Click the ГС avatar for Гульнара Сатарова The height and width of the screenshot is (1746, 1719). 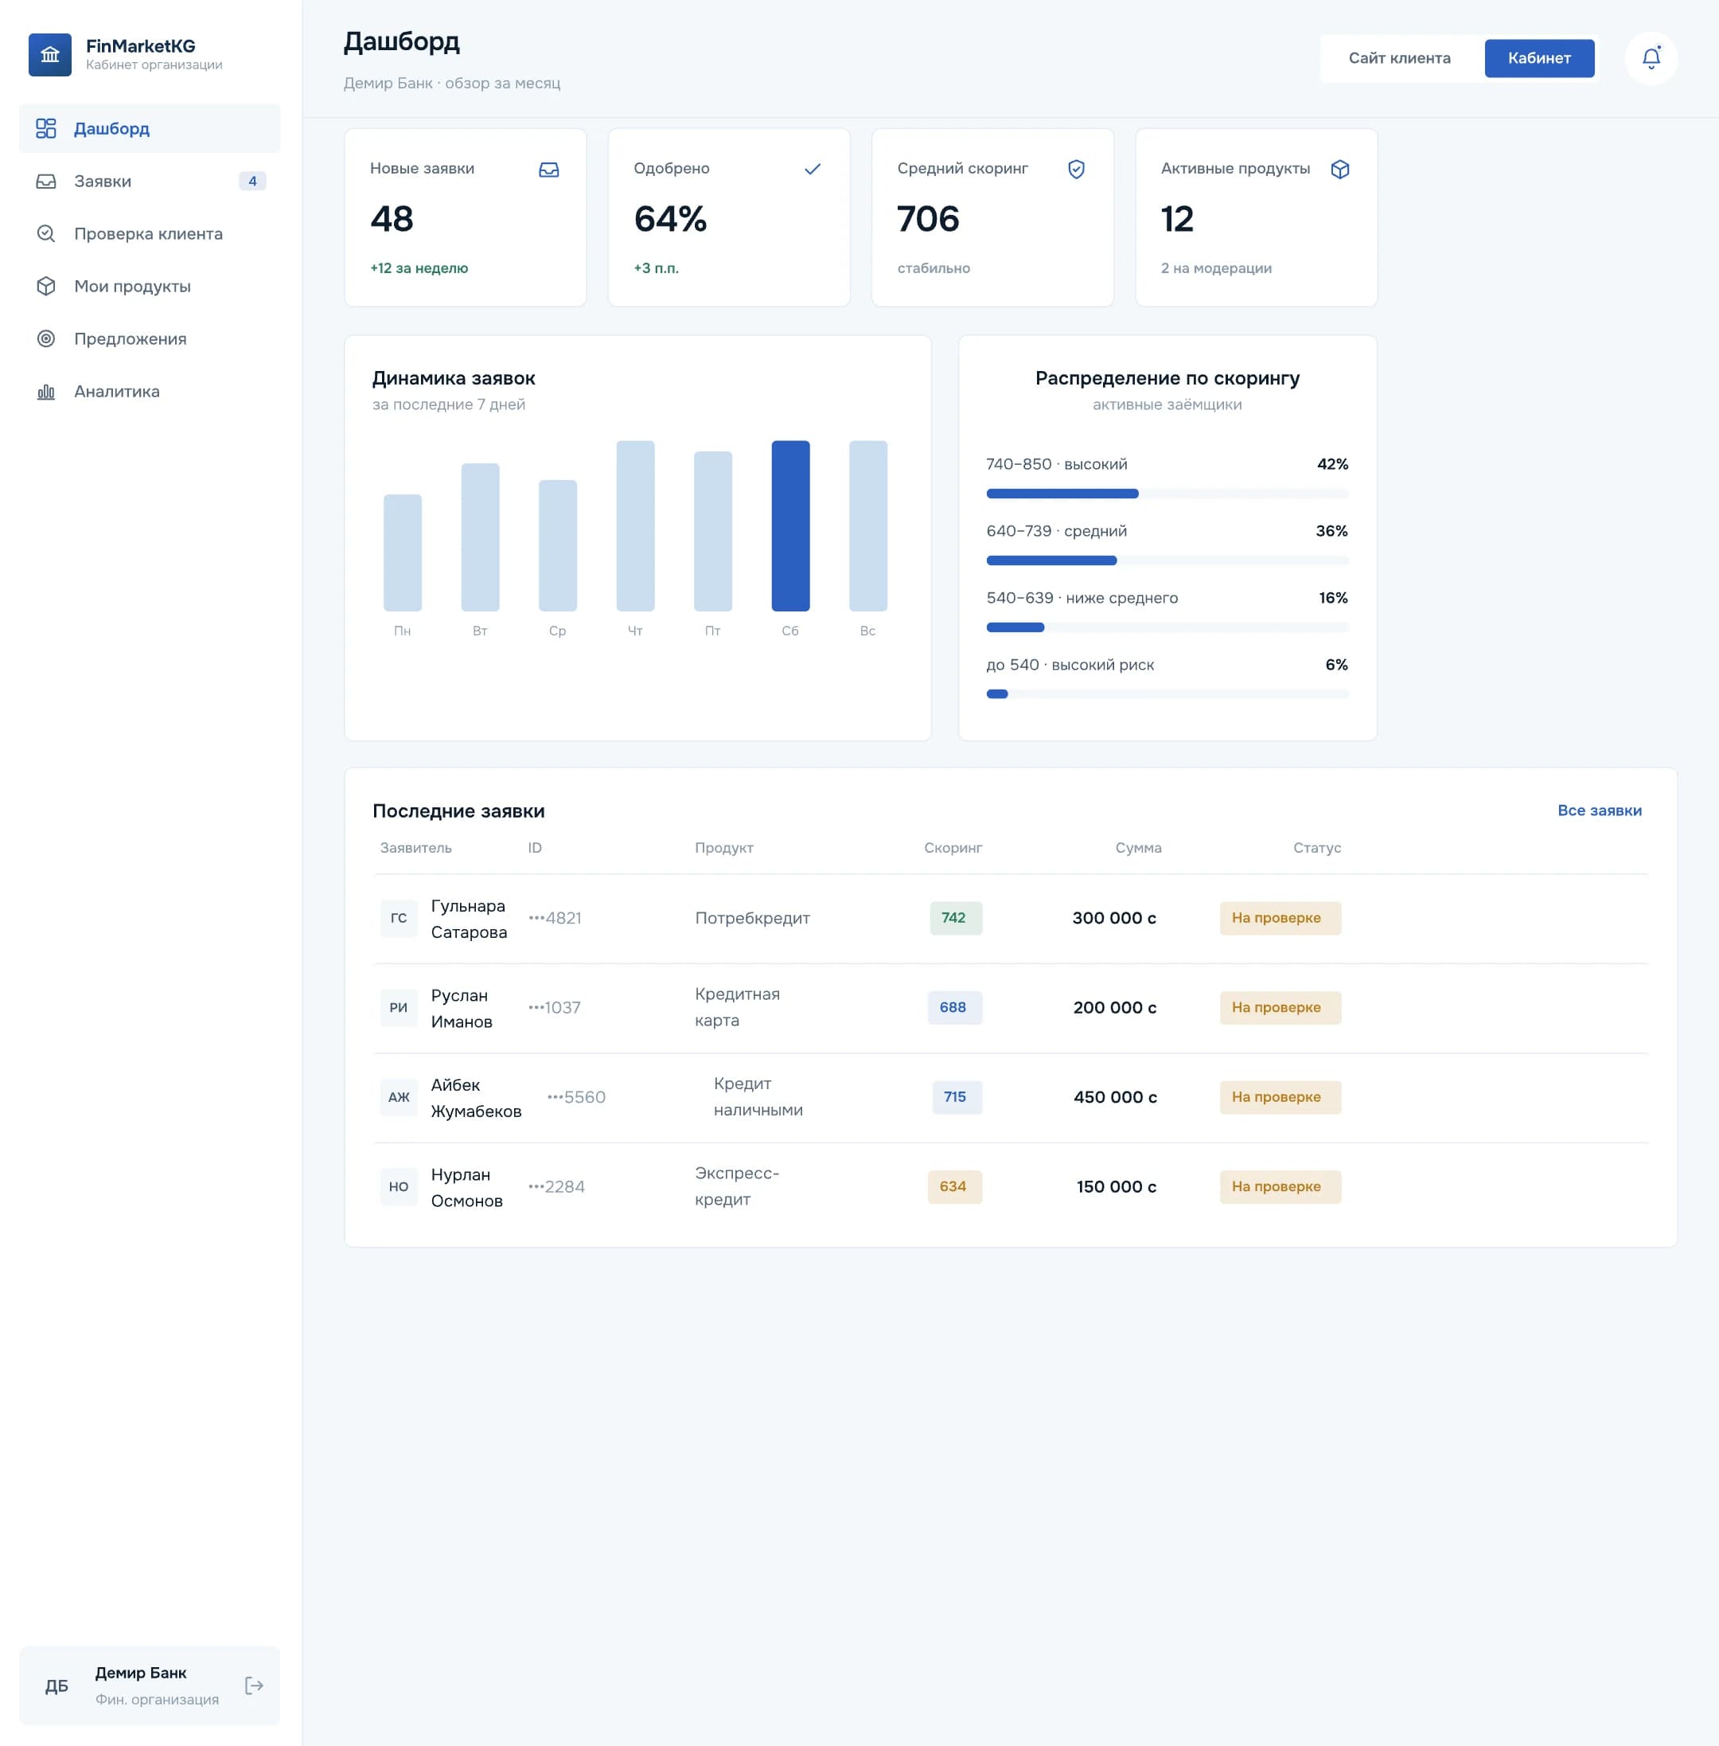point(398,918)
